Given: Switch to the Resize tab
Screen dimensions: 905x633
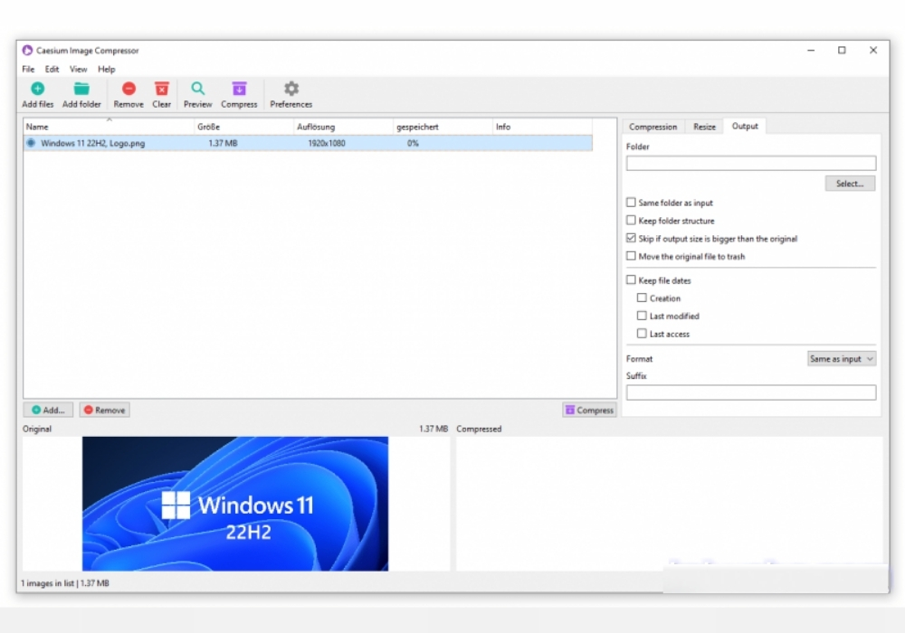Looking at the screenshot, I should (704, 127).
